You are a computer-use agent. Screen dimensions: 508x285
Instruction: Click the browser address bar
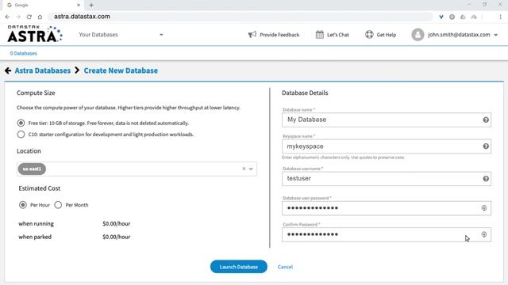(x=240, y=17)
